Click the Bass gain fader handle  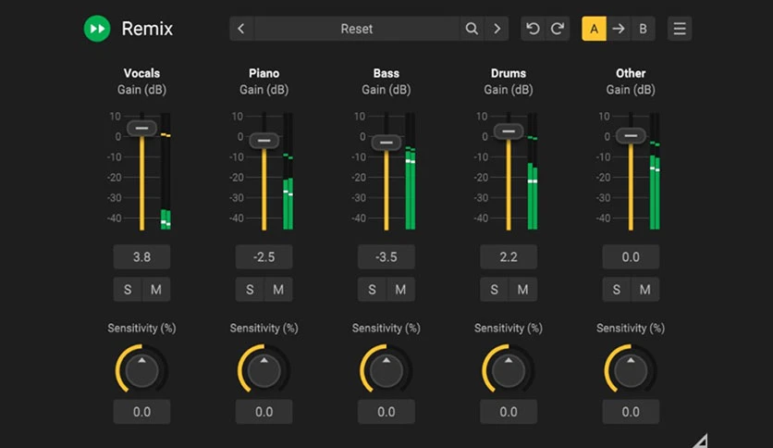386,143
